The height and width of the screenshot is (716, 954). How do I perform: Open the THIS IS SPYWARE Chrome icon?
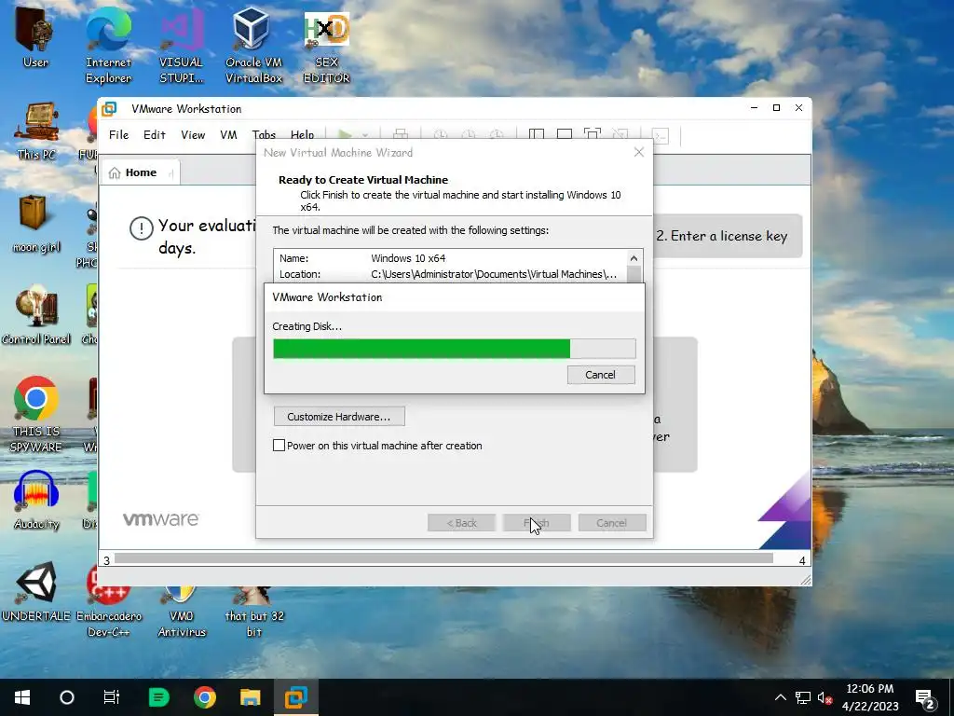click(x=36, y=415)
